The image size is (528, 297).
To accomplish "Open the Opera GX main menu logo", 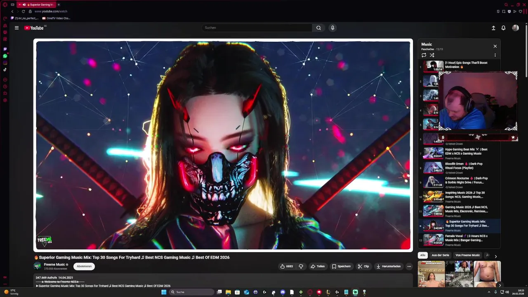I will point(5,5).
